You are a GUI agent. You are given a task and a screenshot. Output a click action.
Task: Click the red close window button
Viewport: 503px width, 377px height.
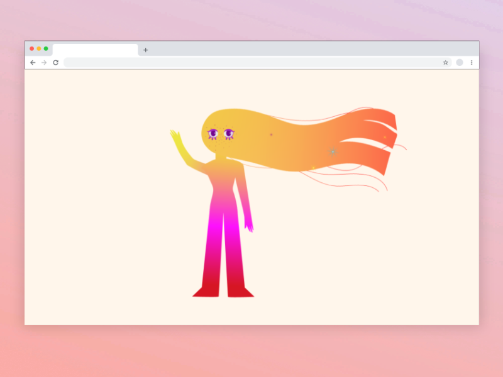point(32,48)
